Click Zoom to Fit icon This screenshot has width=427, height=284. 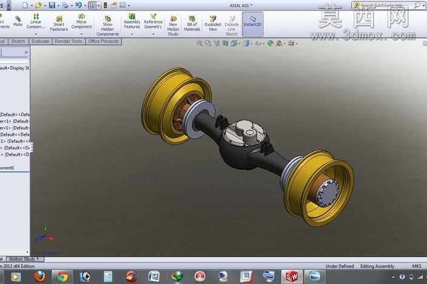[200, 43]
